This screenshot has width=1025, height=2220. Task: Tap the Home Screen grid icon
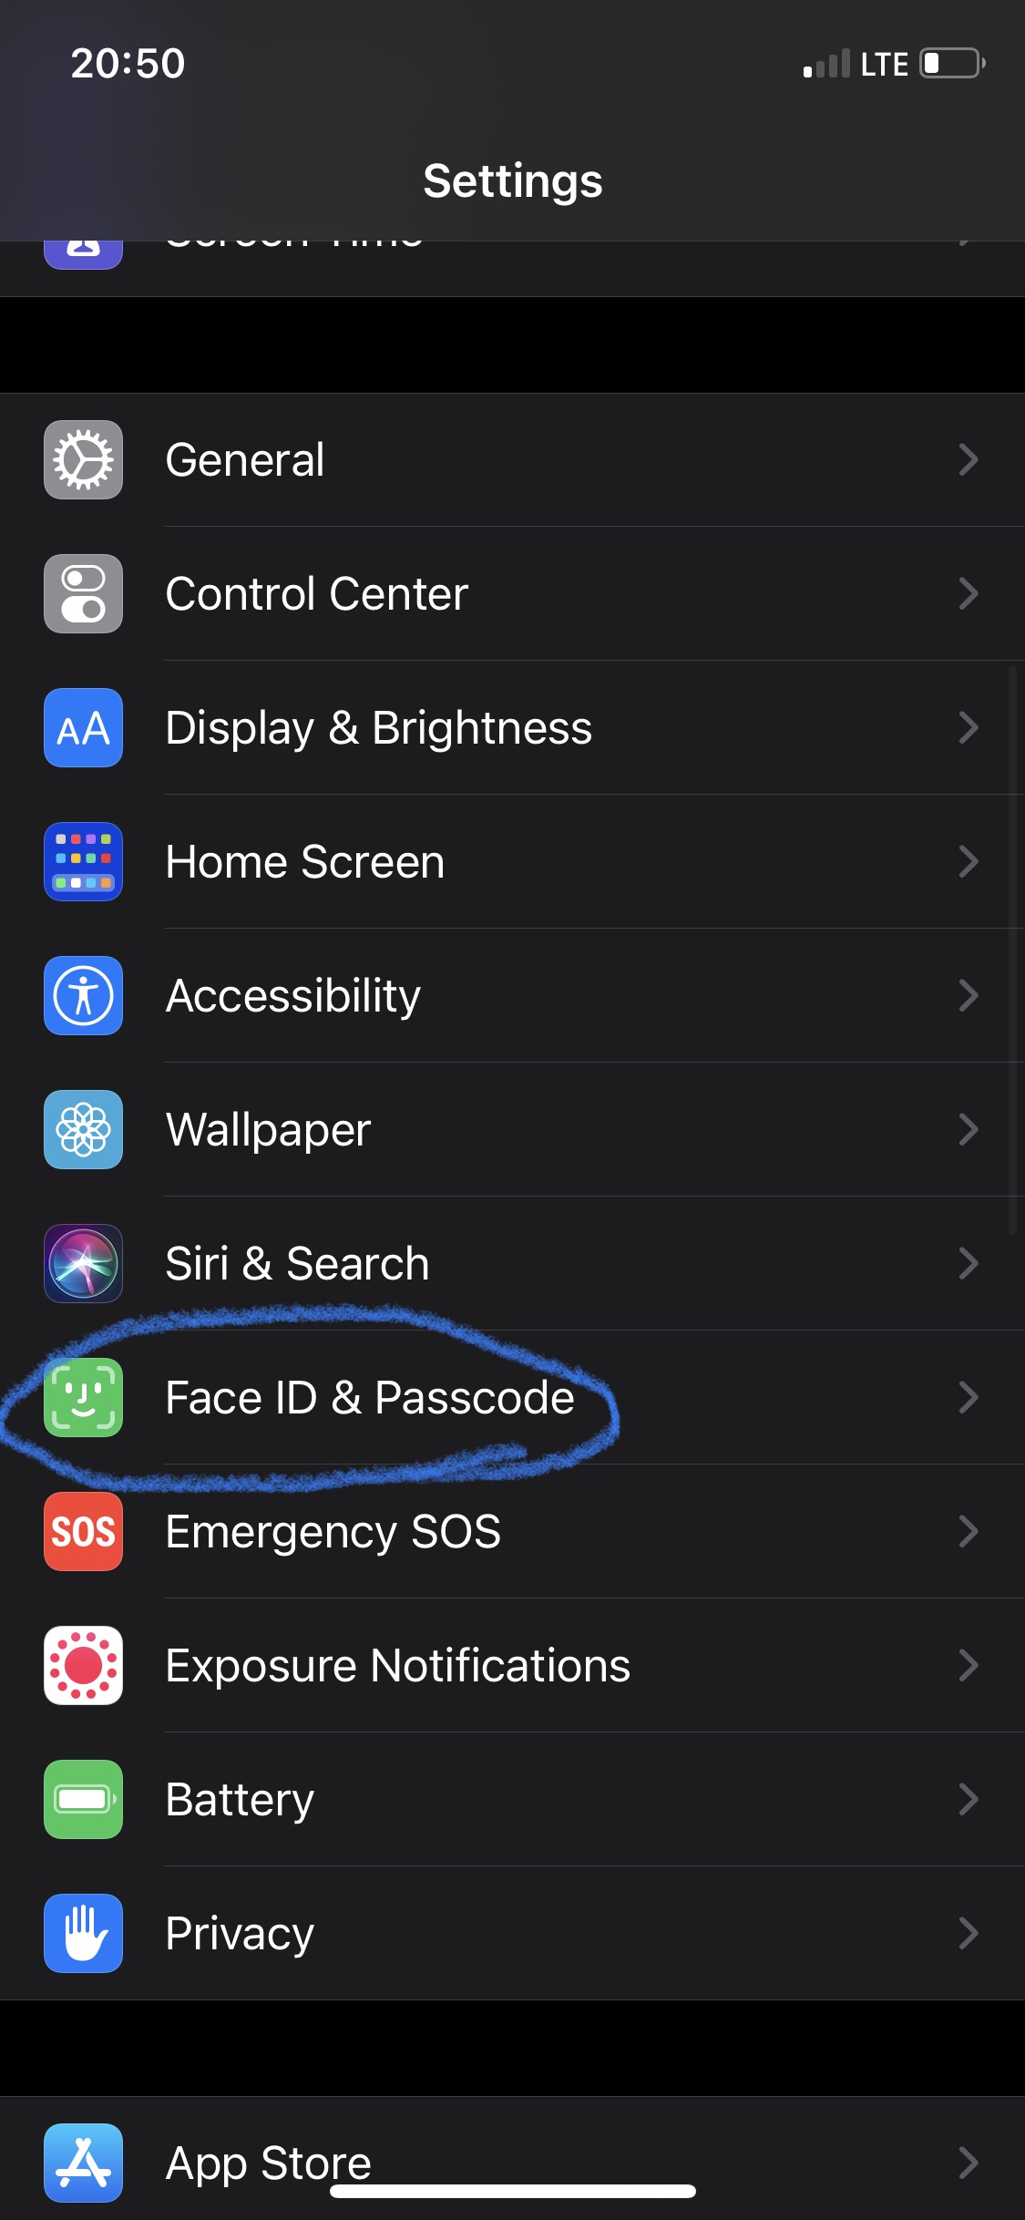pos(83,861)
